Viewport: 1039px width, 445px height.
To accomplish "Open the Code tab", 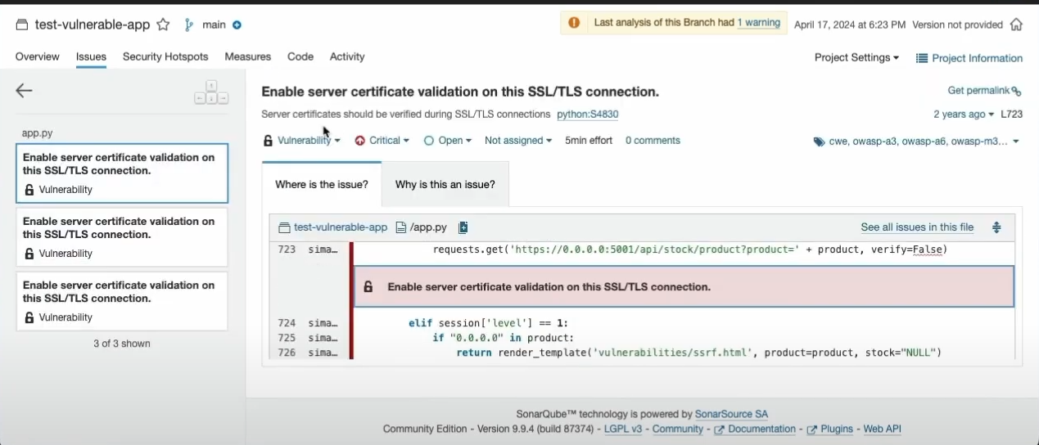I will click(300, 56).
